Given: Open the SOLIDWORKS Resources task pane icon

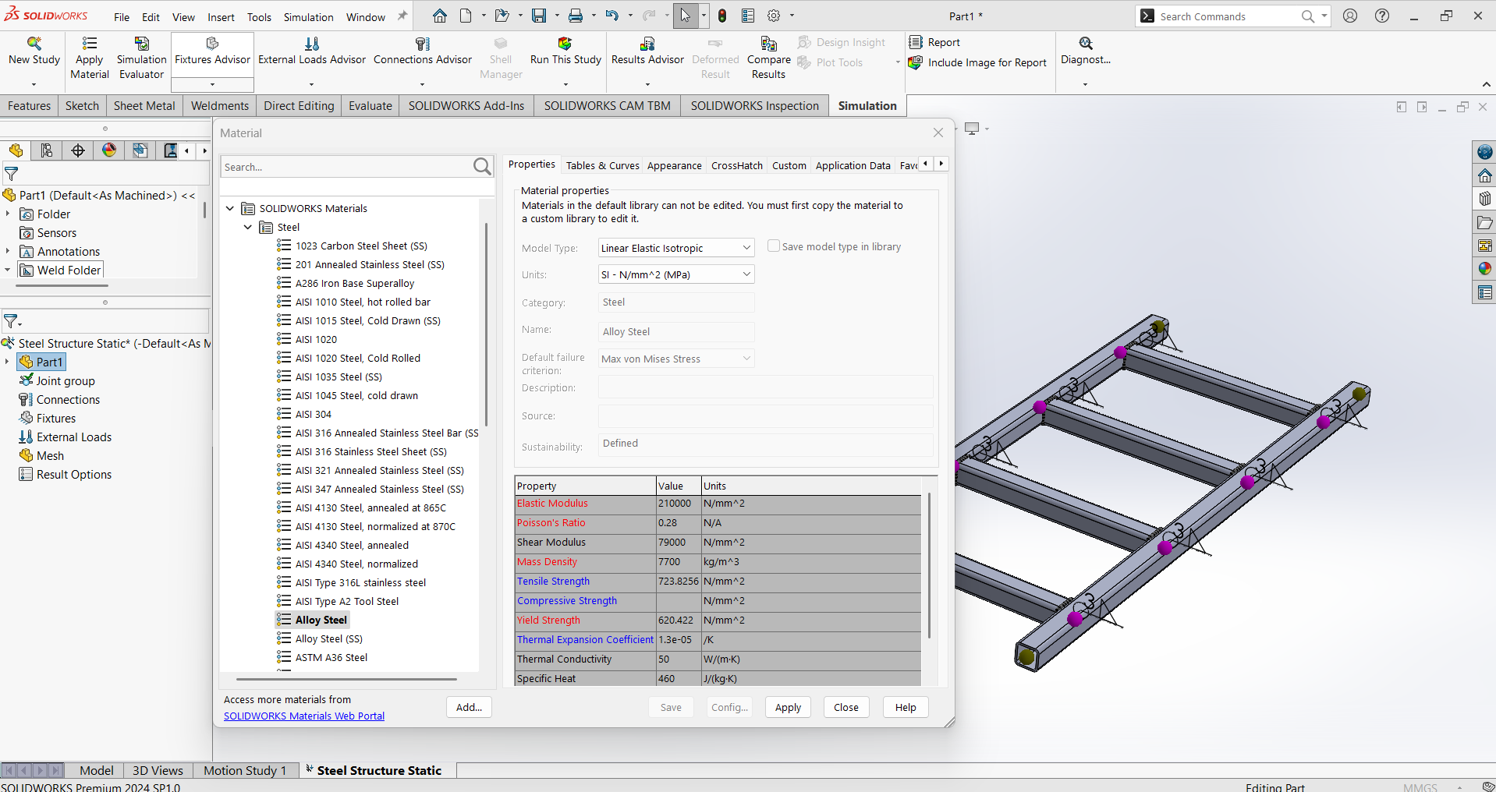Looking at the screenshot, I should 1485,175.
